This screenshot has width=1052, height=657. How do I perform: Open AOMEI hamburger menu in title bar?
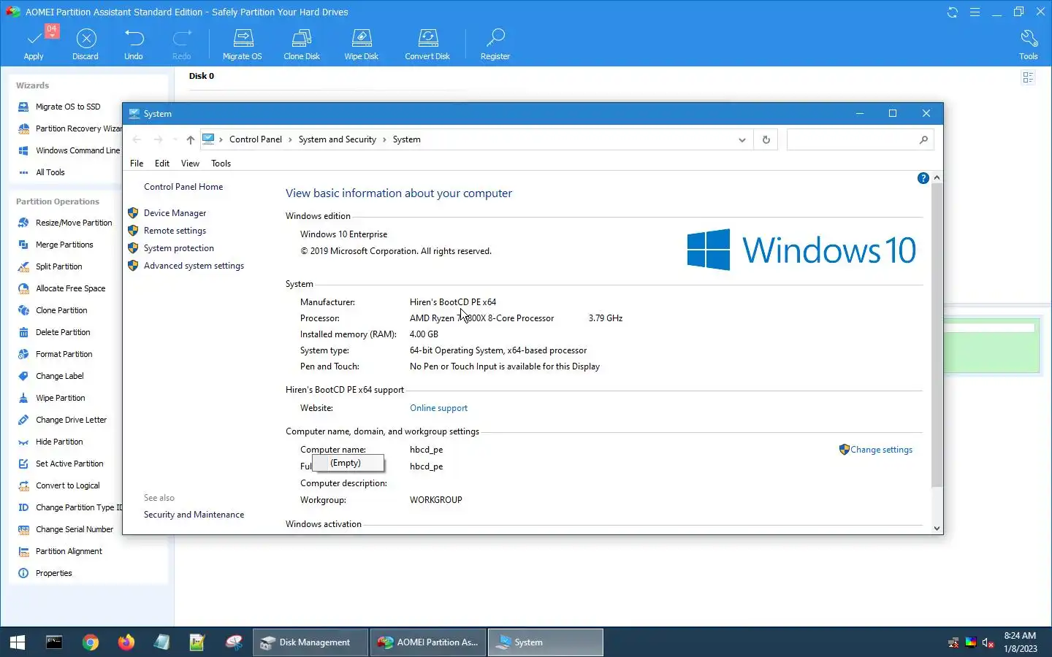point(975,12)
